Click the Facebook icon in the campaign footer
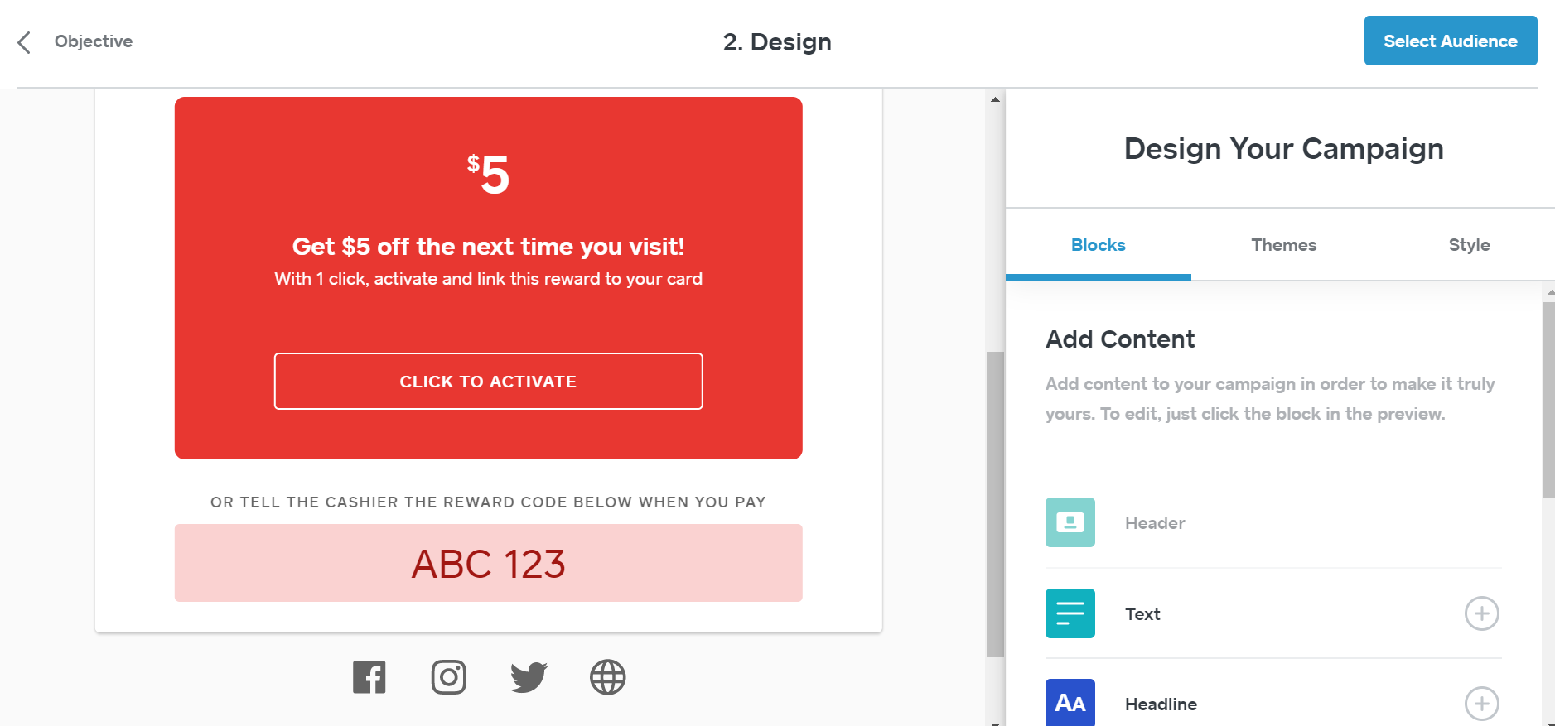The image size is (1555, 726). coord(369,676)
